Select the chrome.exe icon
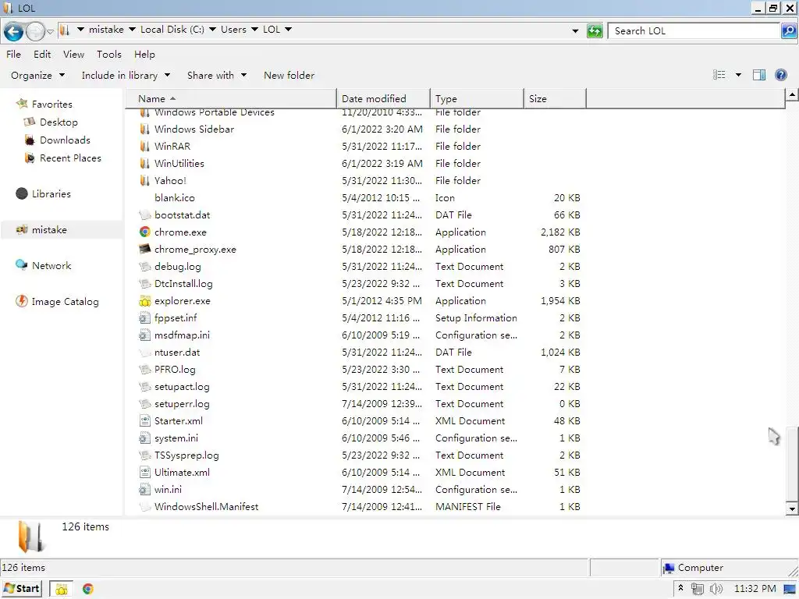 coord(144,232)
